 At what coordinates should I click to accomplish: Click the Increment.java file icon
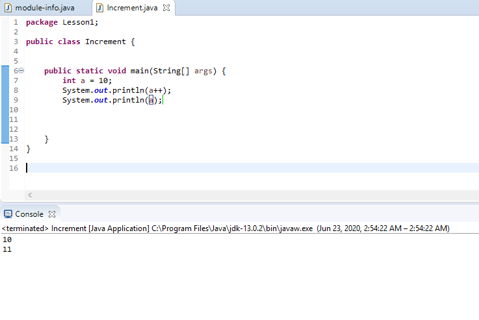[99, 8]
